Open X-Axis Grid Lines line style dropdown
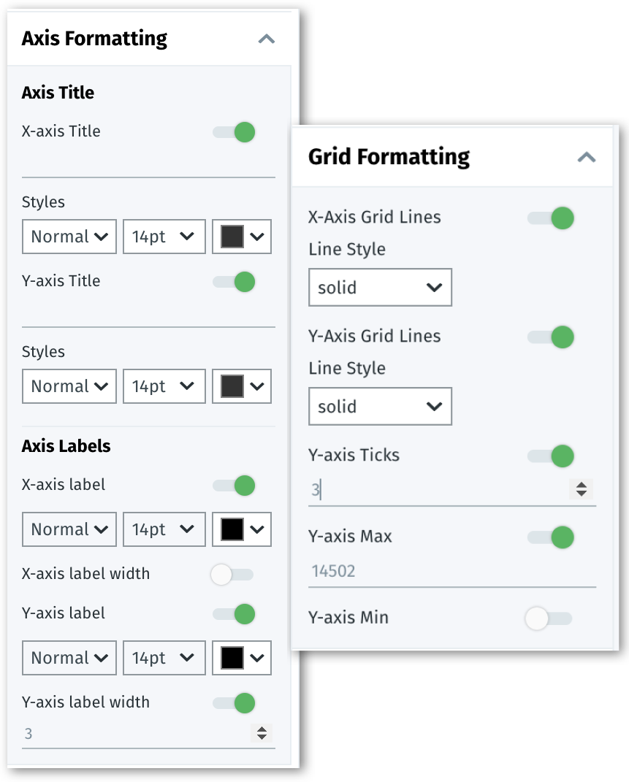 (380, 288)
